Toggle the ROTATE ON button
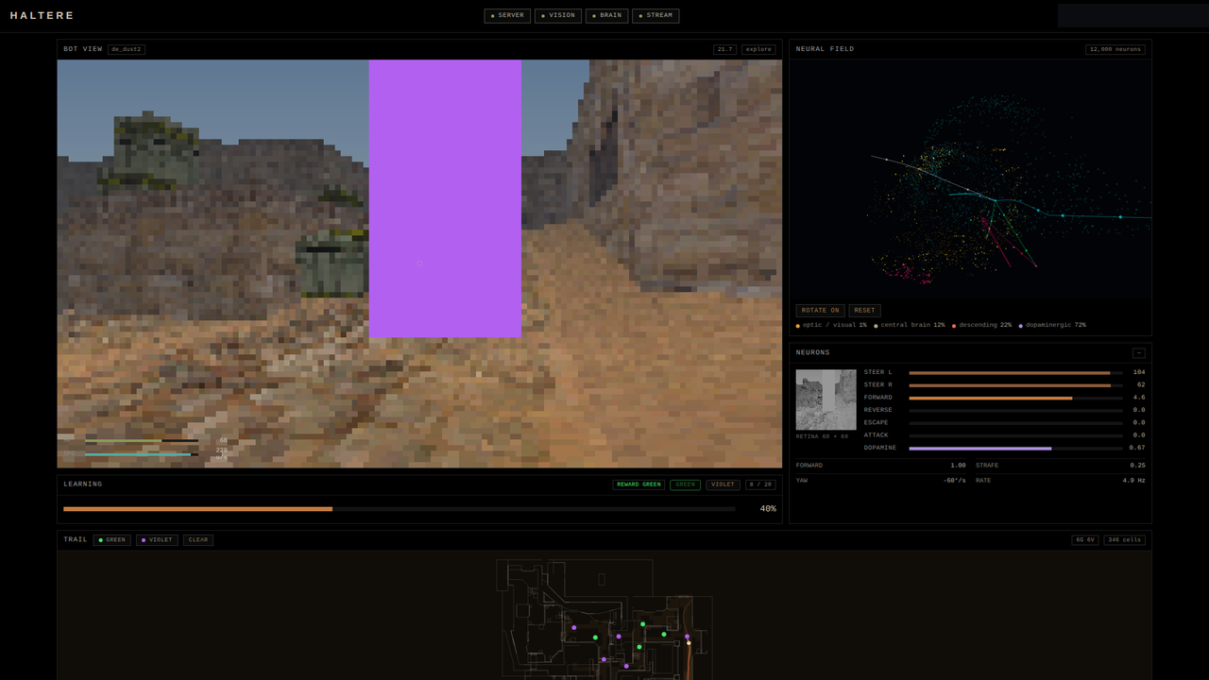Screen dimensions: 1209x680 [821, 311]
